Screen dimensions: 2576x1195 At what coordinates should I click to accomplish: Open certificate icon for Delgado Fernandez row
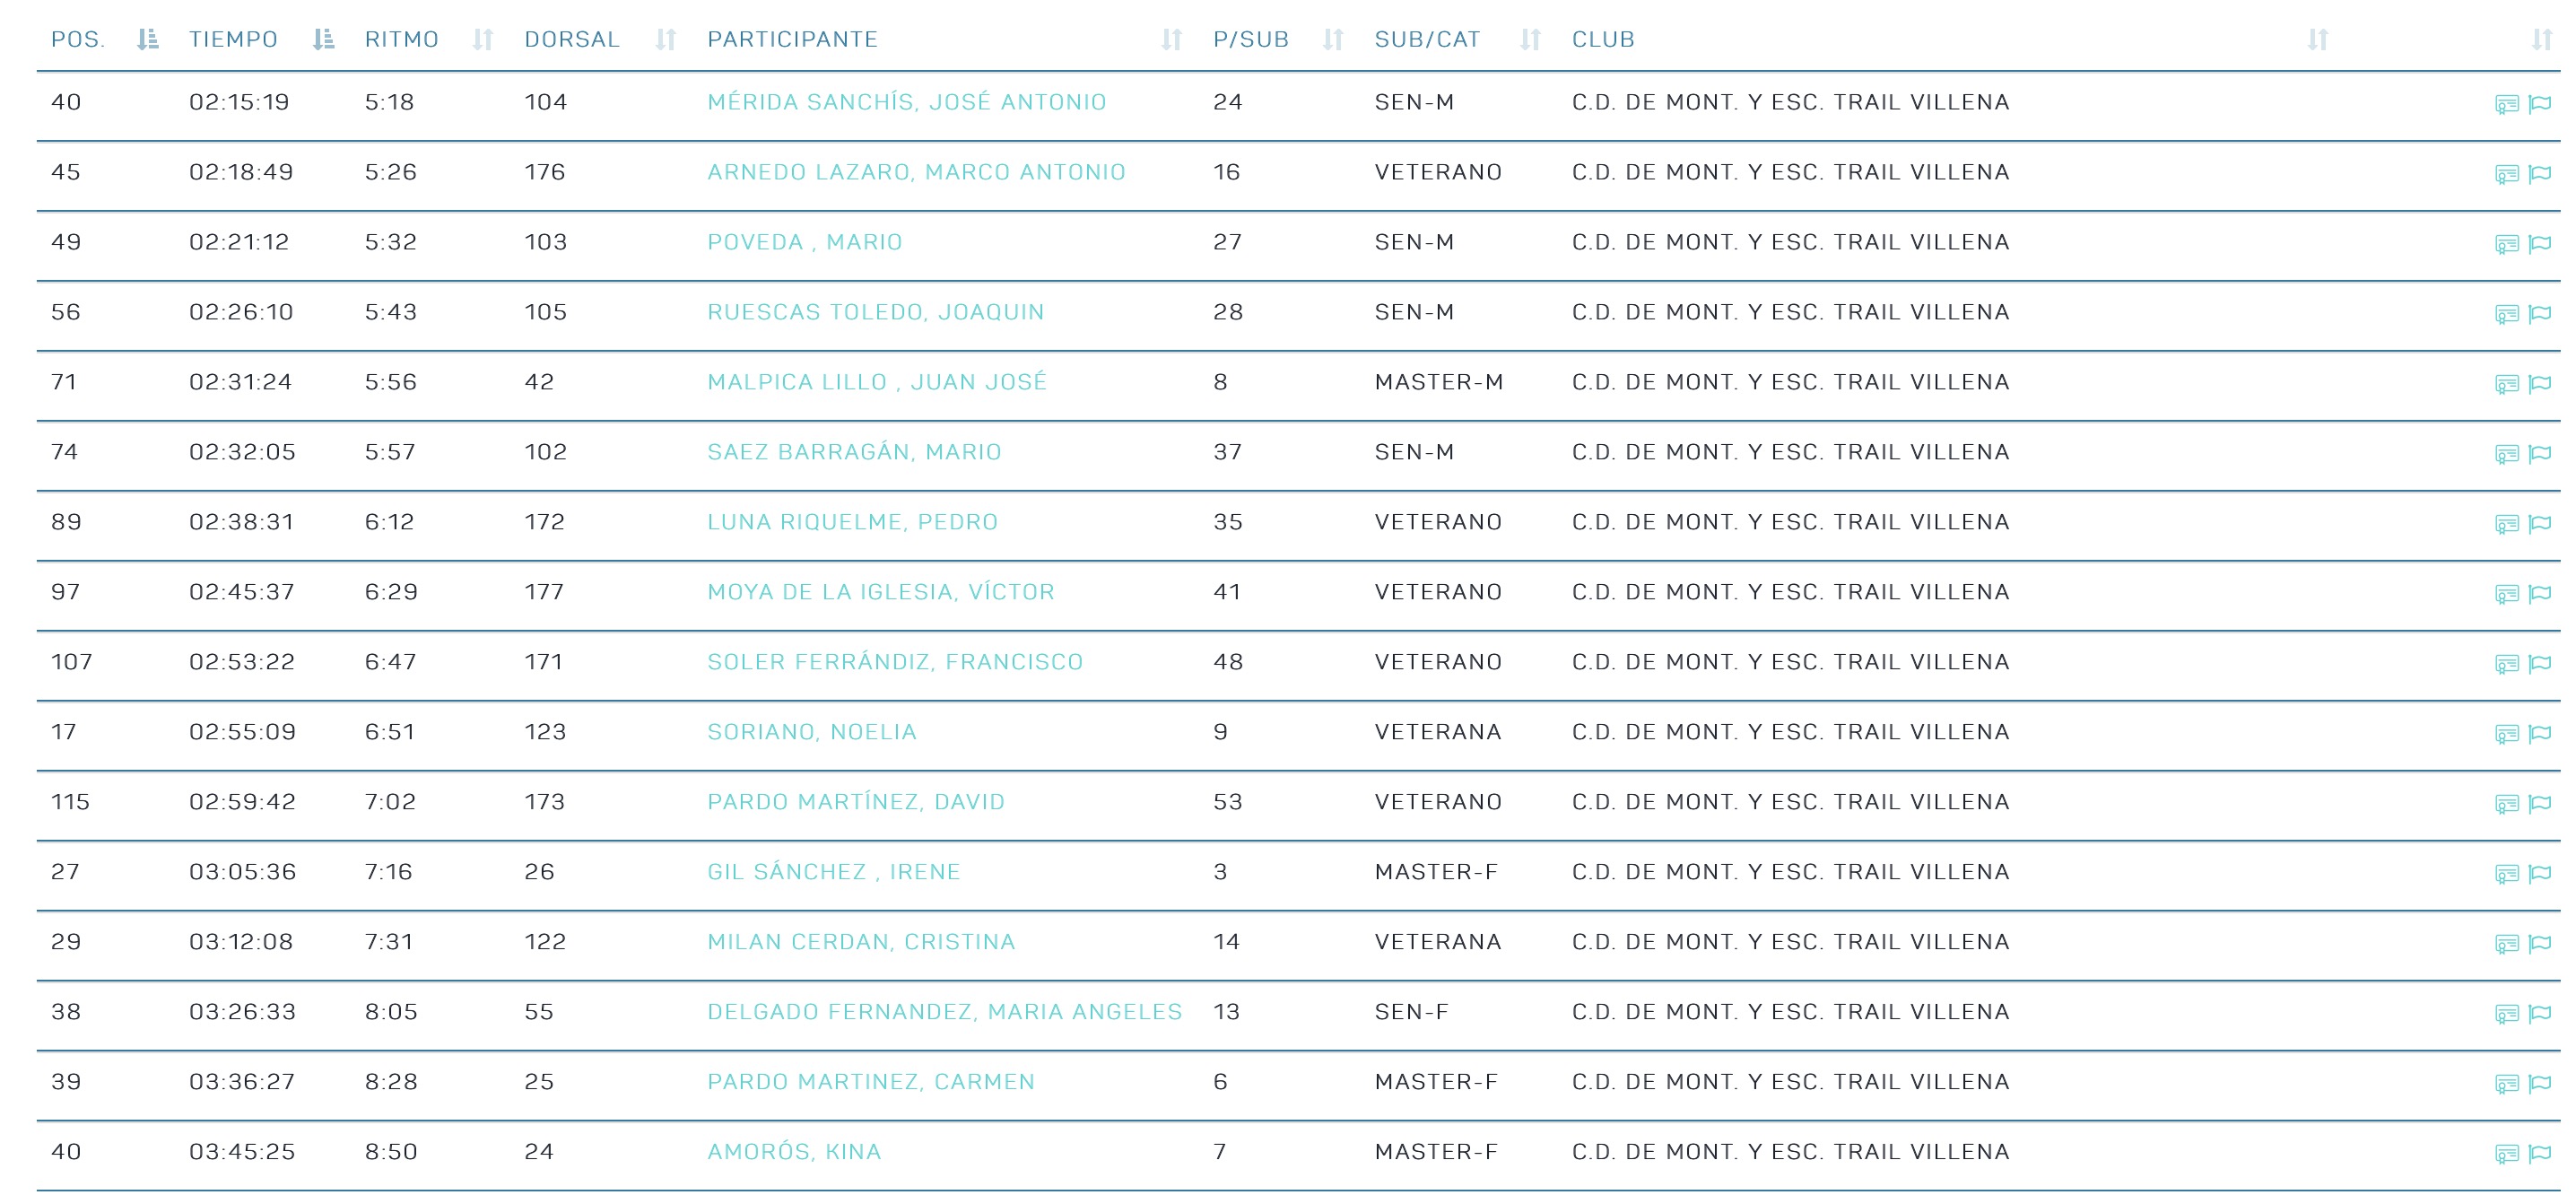2505,1014
